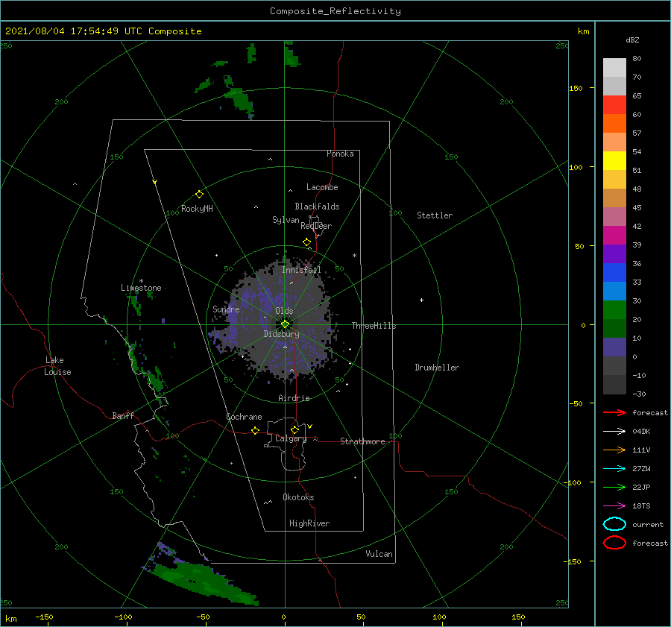The width and height of the screenshot is (671, 627).
Task: Click the dBZ legend heading
Action: coord(632,40)
